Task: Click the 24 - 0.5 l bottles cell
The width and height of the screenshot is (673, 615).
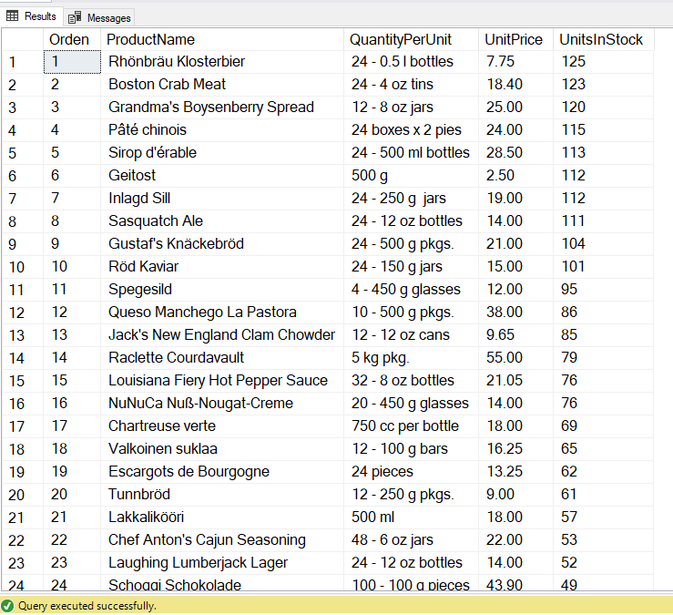Action: tap(411, 62)
